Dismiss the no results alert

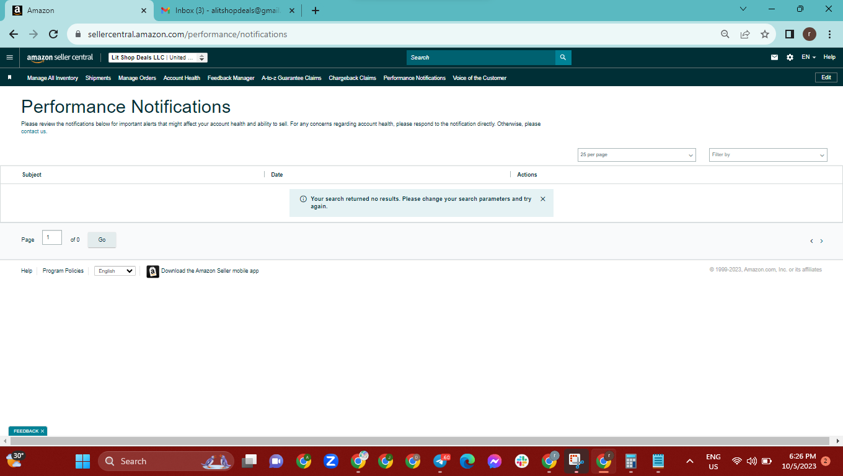point(543,199)
